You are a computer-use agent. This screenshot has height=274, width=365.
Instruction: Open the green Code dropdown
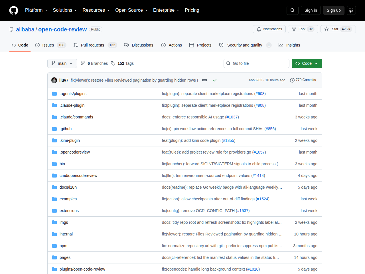307,63
